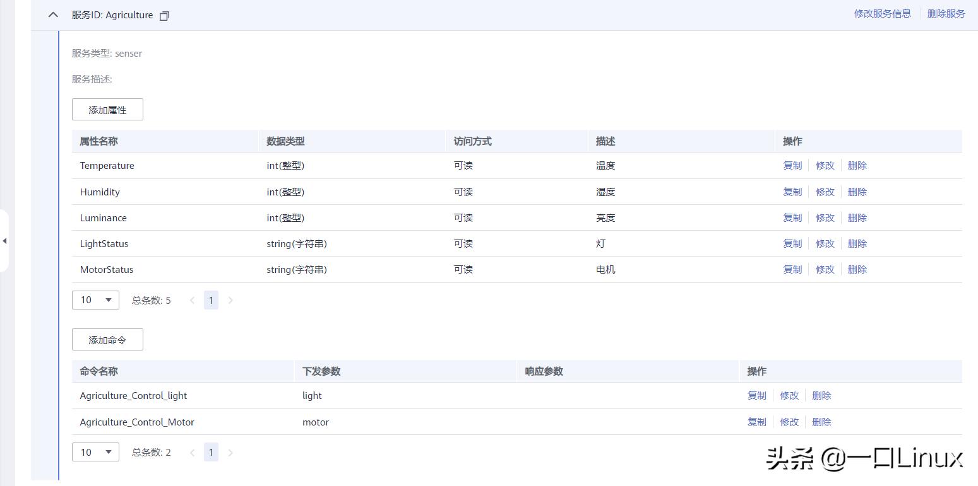Click the 添加命令 button to add command
The width and height of the screenshot is (978, 486).
coord(107,339)
